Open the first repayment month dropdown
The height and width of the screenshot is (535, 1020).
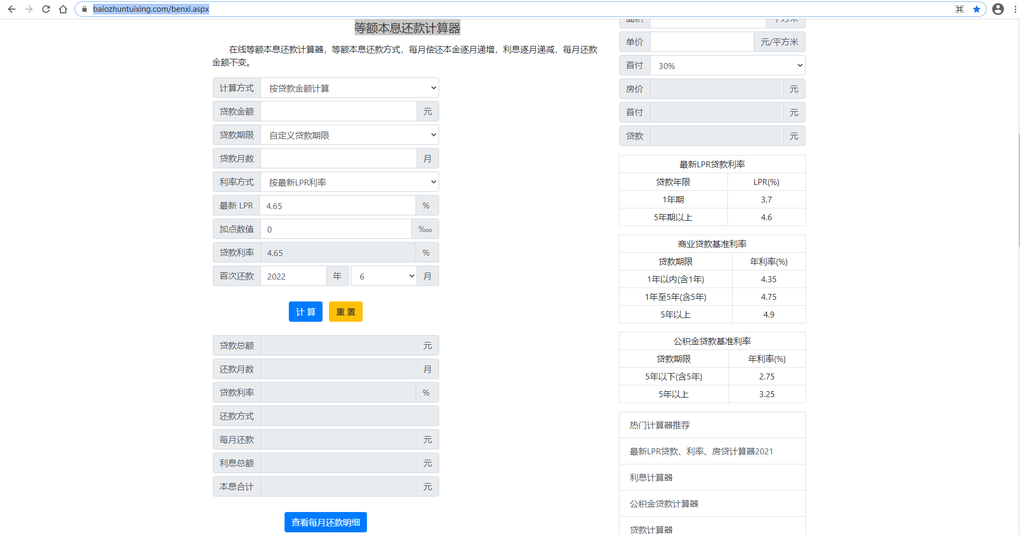pos(384,276)
